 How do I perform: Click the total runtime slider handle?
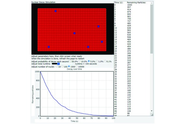click(x=58, y=64)
